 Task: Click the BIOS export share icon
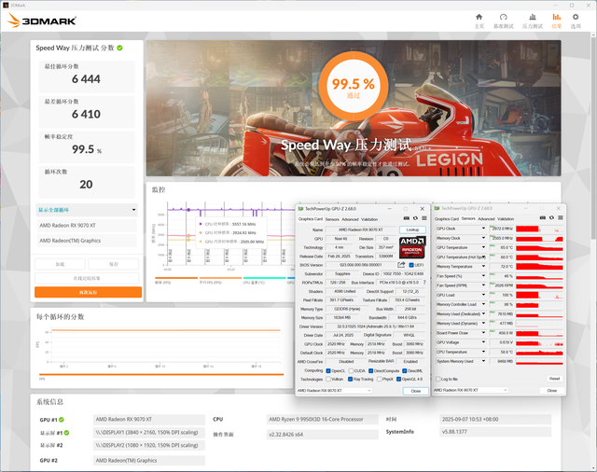(x=401, y=265)
